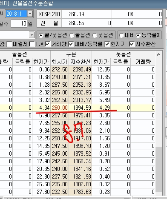Select strike price 270.00
The height and width of the screenshot is (199, 167).
point(60,77)
